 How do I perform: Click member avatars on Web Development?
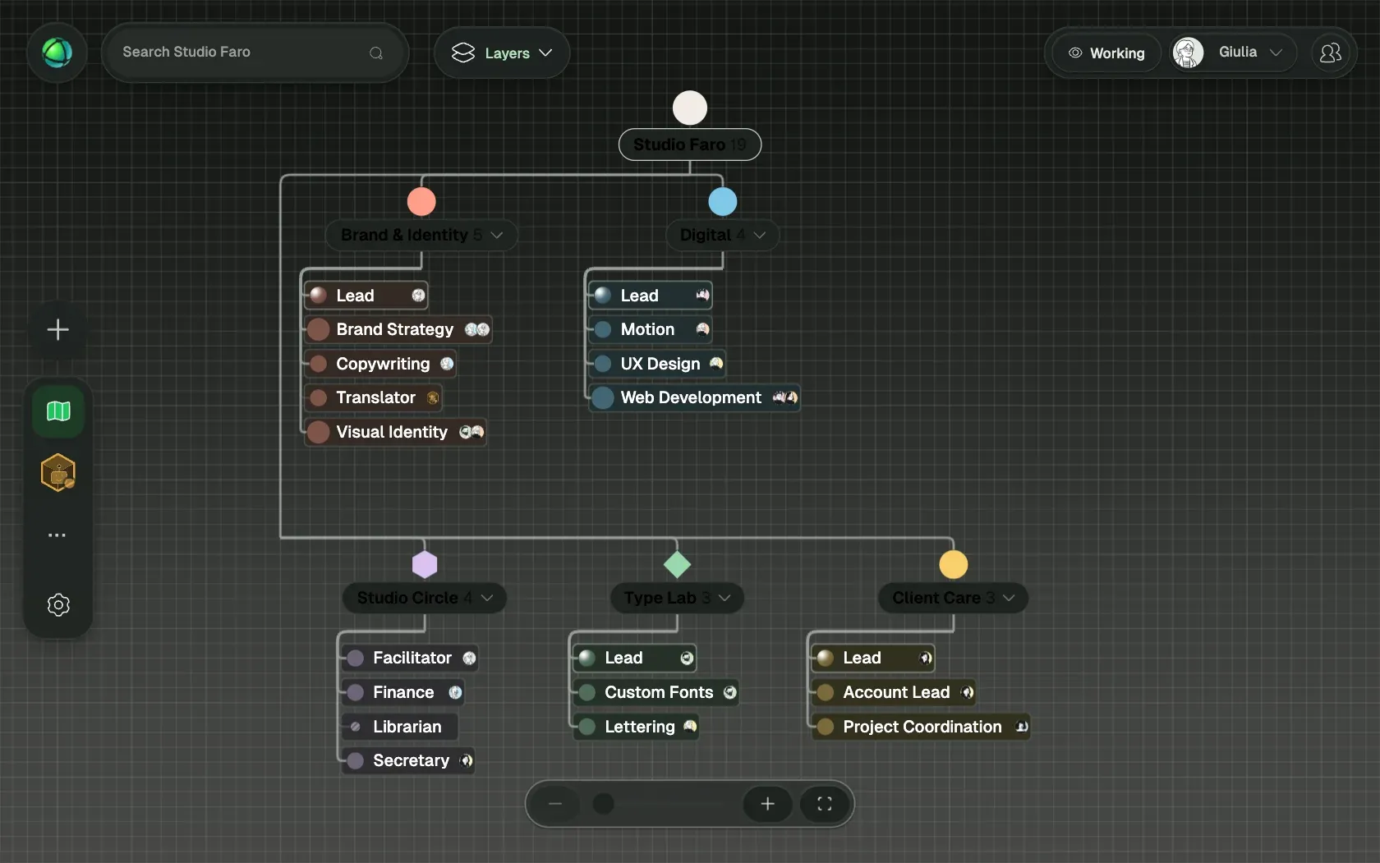click(785, 398)
